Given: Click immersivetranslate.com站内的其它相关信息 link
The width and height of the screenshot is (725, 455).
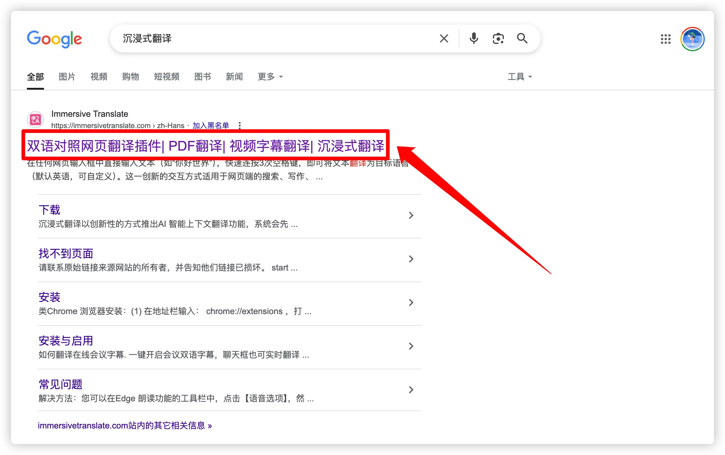Looking at the screenshot, I should [x=125, y=425].
